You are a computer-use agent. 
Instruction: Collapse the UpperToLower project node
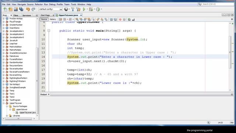point(4,103)
